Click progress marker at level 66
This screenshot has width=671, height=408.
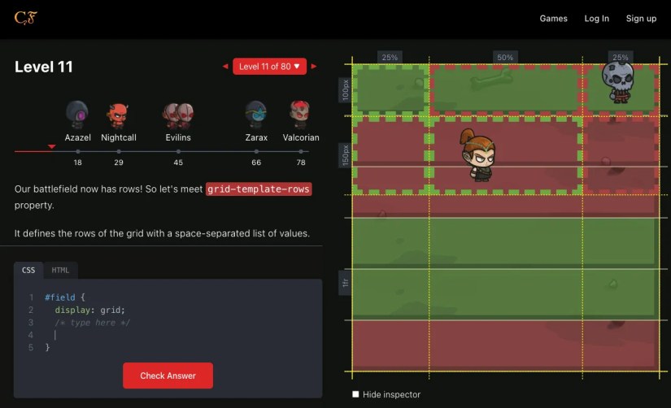[256, 151]
